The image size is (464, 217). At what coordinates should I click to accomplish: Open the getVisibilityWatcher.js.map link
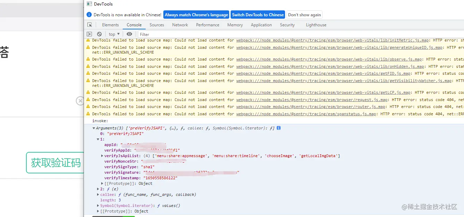[x=344, y=81]
